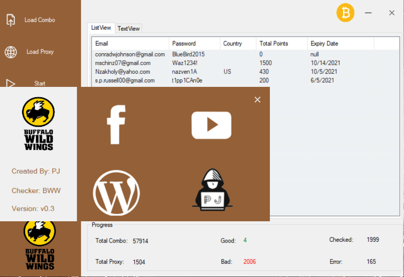
Task: Sort by the Expiry Date column header
Action: click(340, 43)
